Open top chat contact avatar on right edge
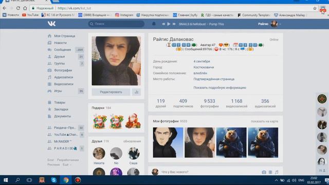Viewport: 329px width, 185px height. (322, 99)
